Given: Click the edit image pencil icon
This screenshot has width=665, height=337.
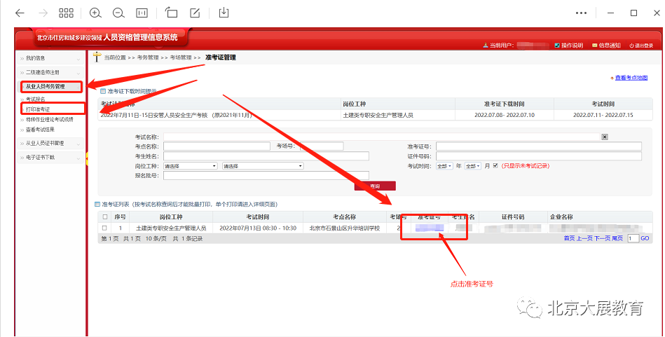Looking at the screenshot, I should pyautogui.click(x=195, y=13).
